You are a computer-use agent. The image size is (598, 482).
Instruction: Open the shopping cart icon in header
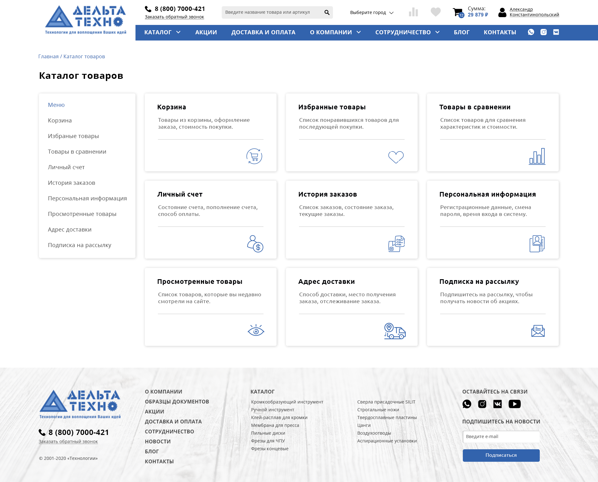(x=458, y=12)
